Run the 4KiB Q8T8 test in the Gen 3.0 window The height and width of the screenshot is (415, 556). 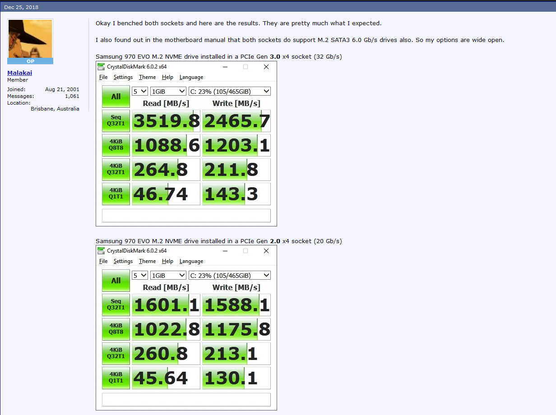[116, 145]
